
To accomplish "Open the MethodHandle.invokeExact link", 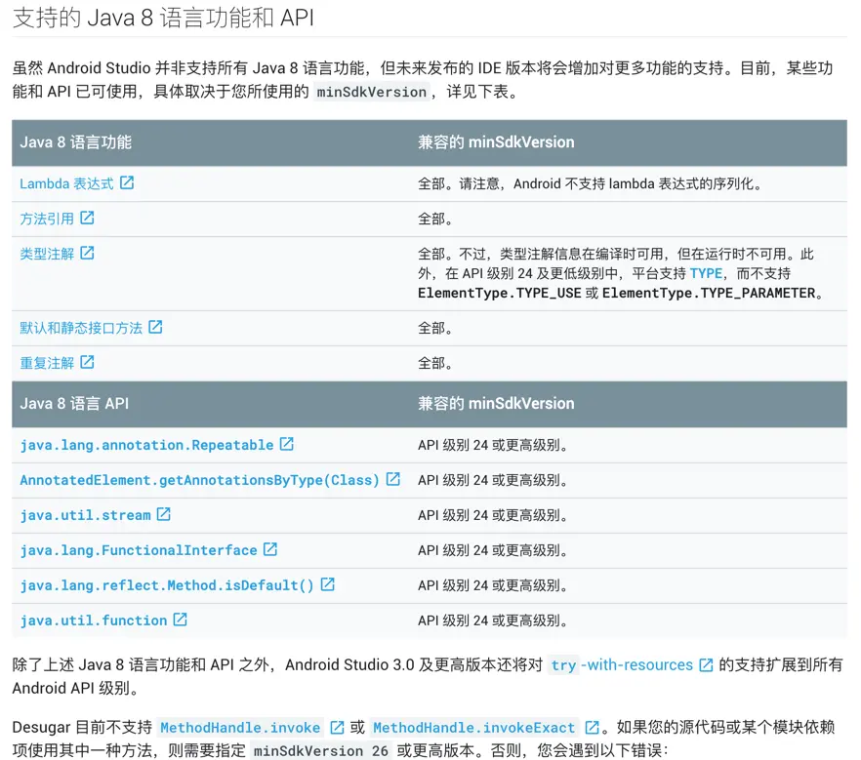I will pos(473,728).
